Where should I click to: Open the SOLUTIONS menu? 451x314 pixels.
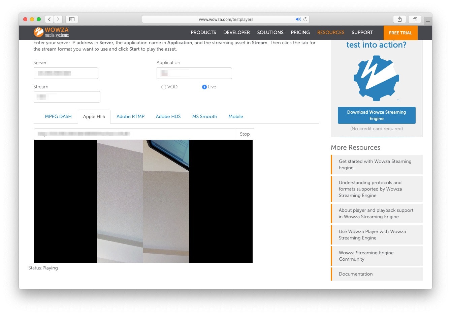pyautogui.click(x=270, y=32)
